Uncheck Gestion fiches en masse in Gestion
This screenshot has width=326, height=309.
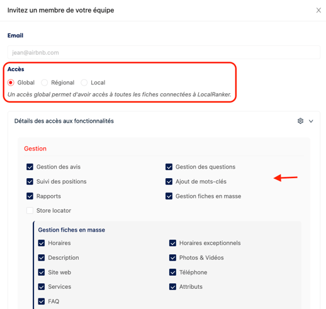(169, 196)
